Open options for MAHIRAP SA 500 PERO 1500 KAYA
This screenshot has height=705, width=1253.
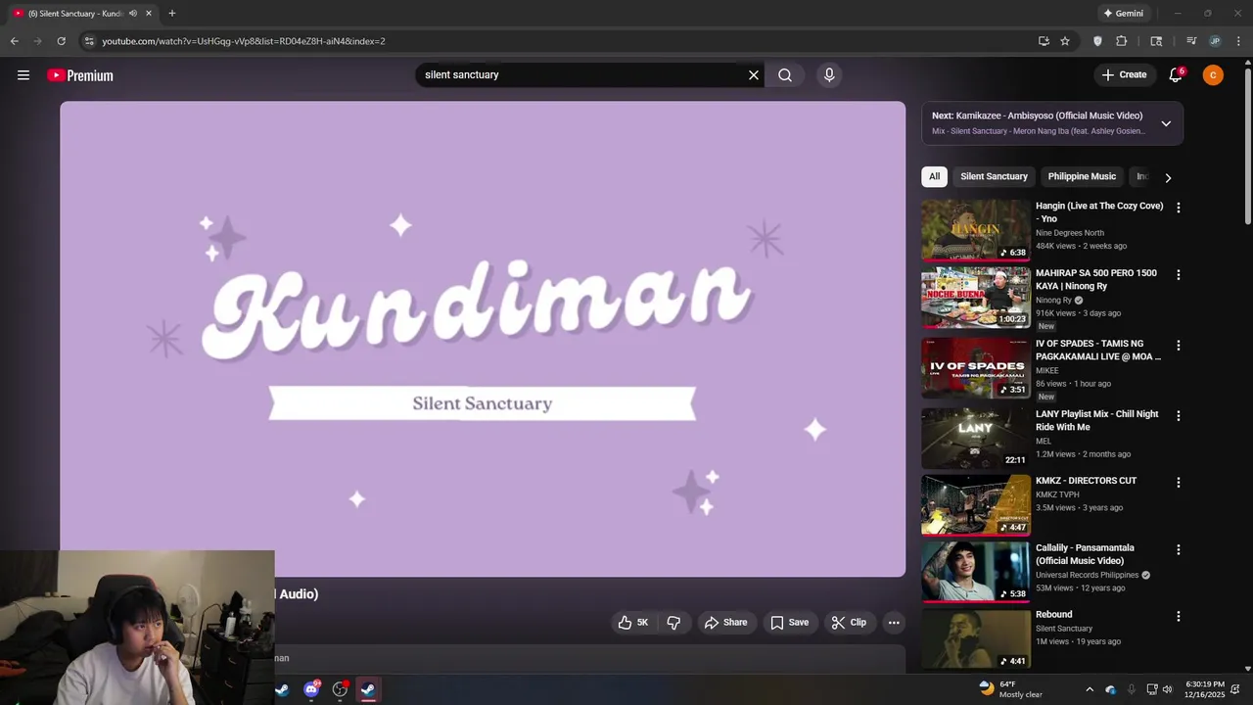pos(1179,275)
